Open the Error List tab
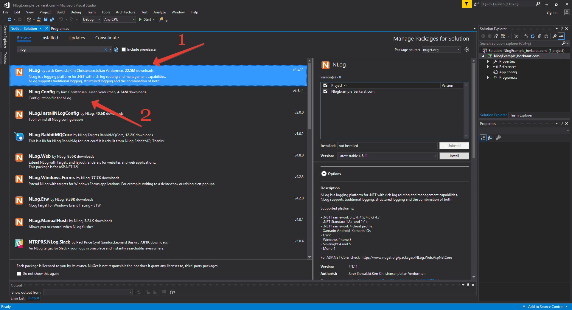The width and height of the screenshot is (572, 310). click(x=18, y=298)
